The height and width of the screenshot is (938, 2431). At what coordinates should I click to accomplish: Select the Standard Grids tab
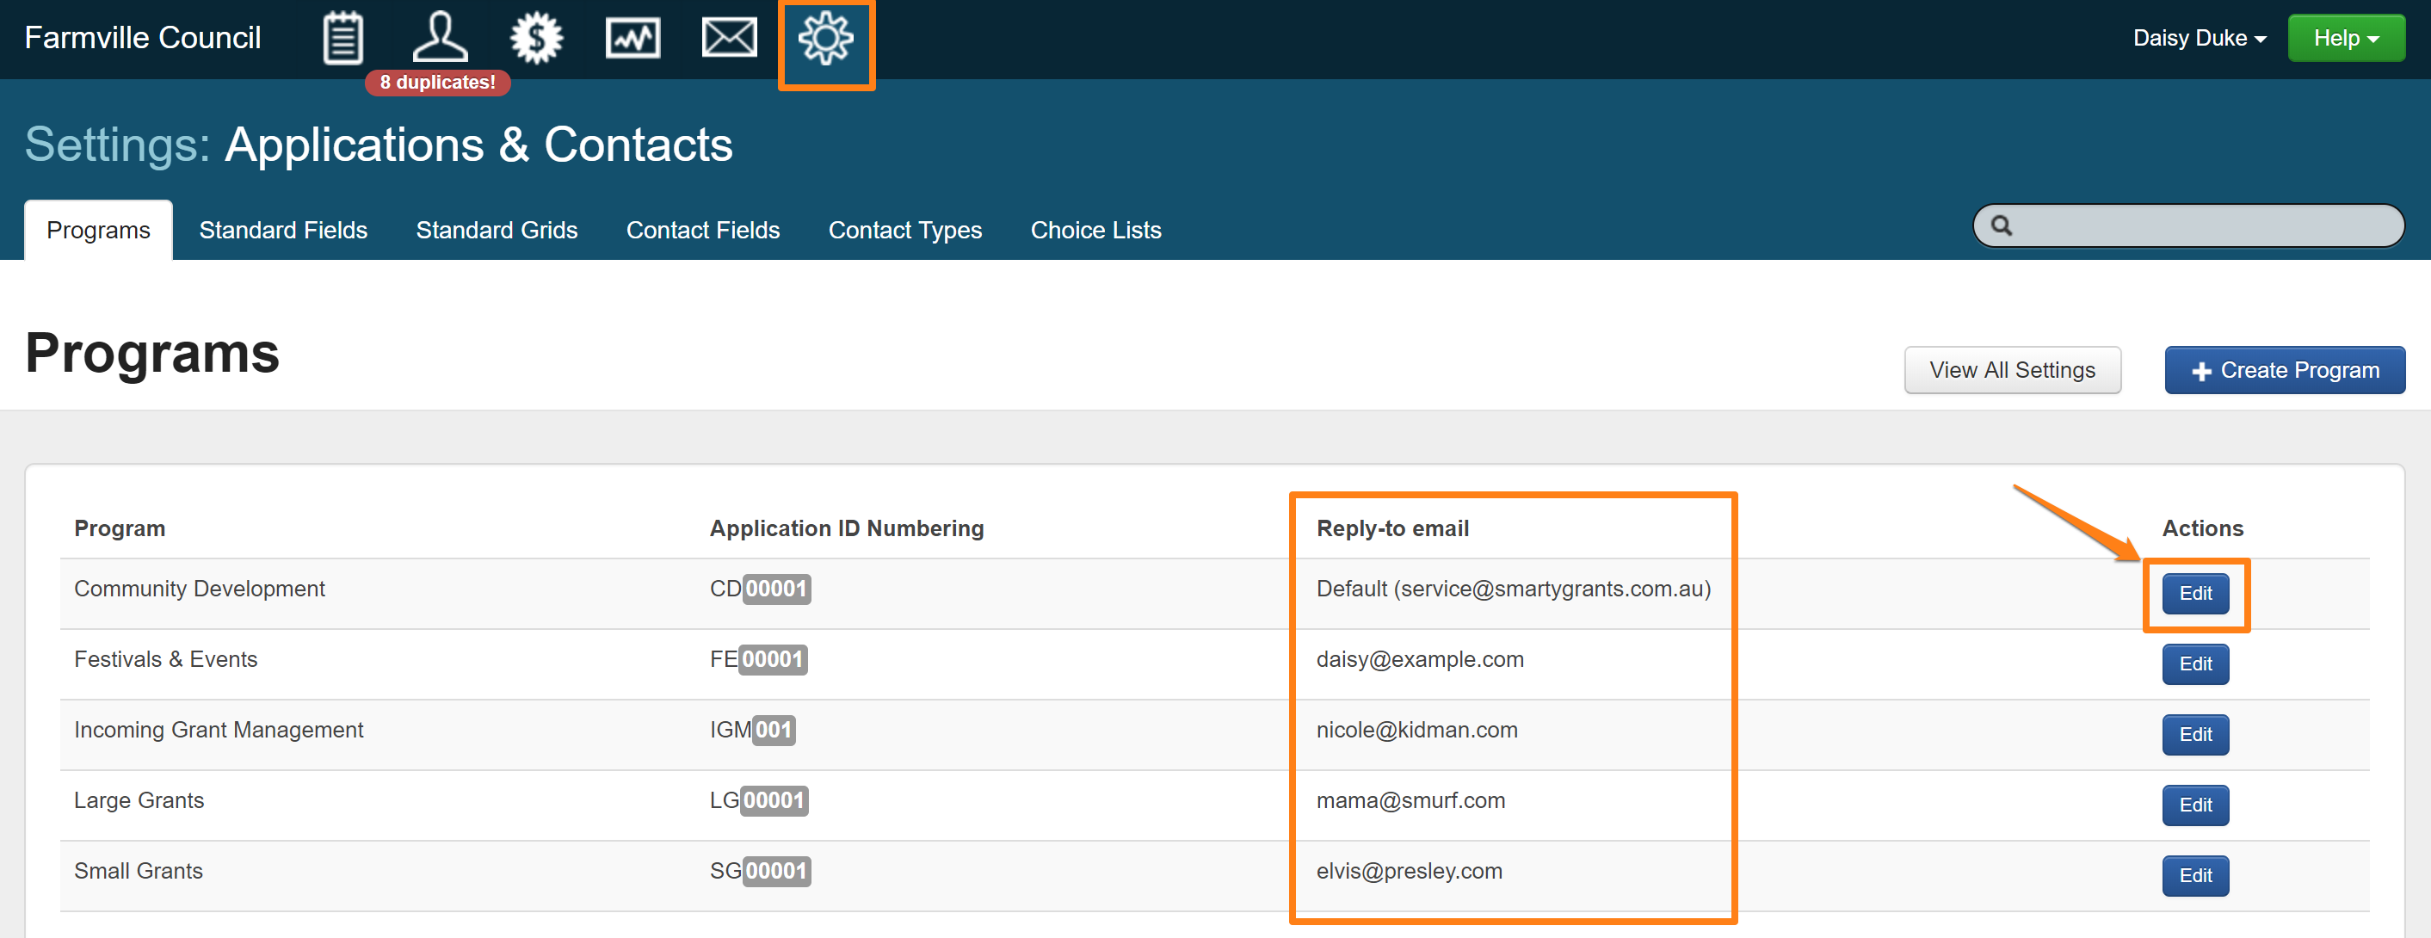click(x=497, y=231)
